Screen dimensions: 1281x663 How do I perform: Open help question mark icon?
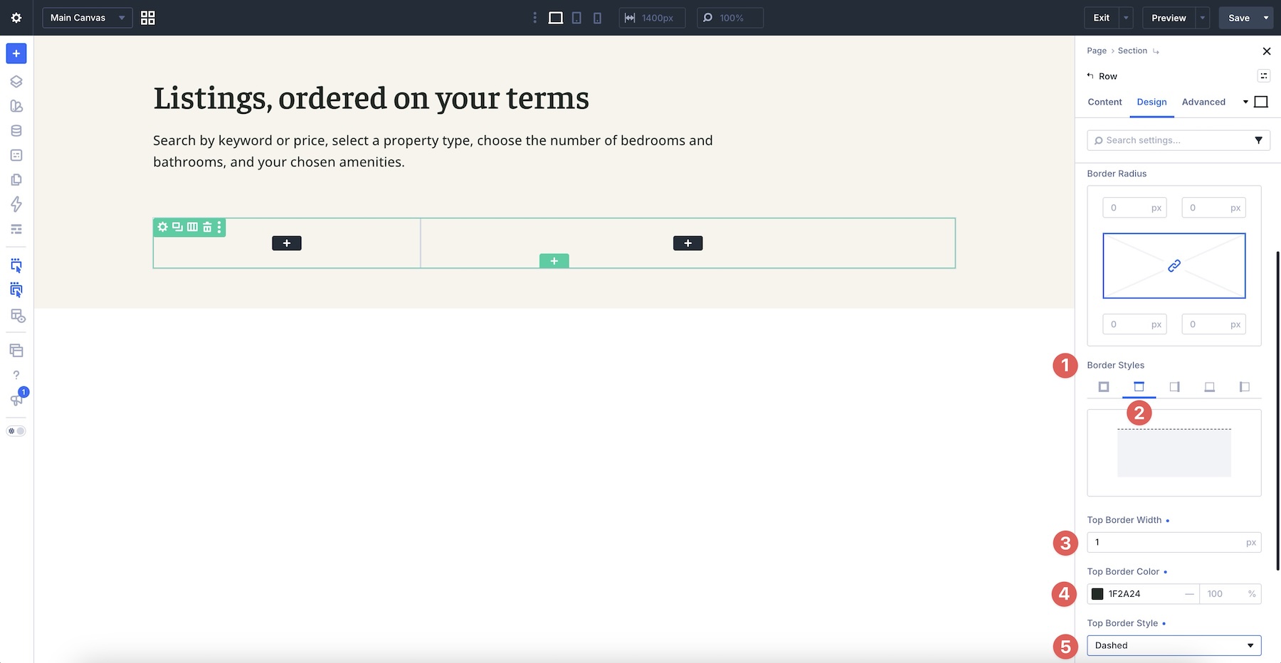16,375
